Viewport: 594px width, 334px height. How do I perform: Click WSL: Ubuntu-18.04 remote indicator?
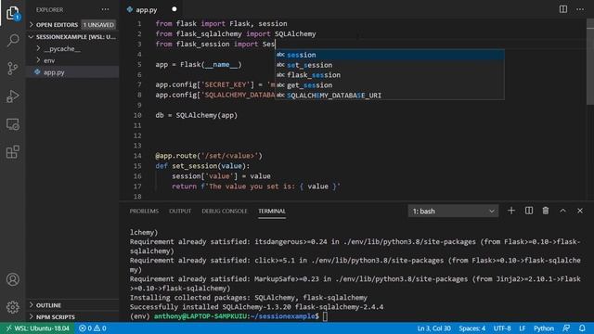point(37,328)
